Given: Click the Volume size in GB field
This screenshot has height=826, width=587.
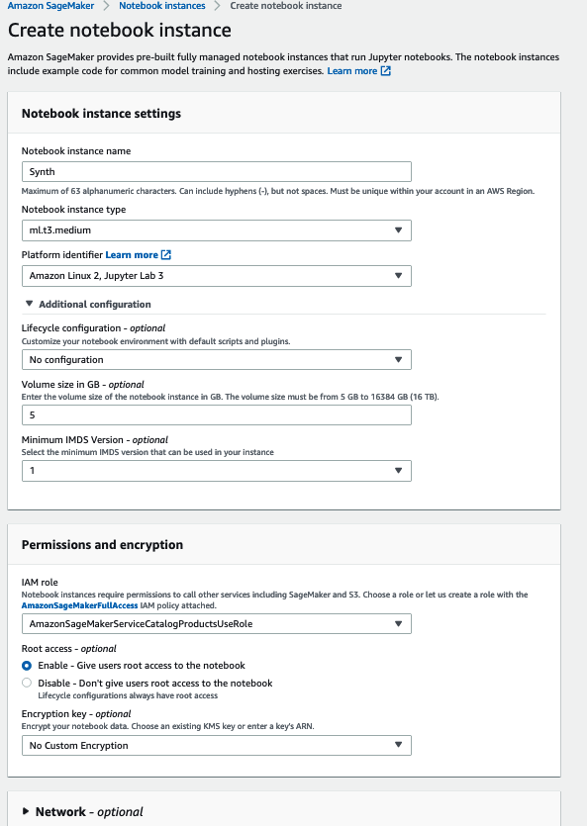Looking at the screenshot, I should pos(217,415).
